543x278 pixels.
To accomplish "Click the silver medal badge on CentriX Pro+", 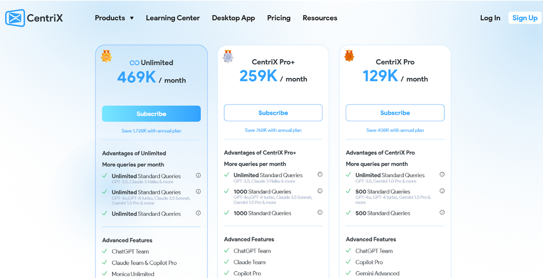I will pos(228,56).
